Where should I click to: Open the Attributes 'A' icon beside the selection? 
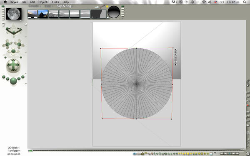[175, 50]
